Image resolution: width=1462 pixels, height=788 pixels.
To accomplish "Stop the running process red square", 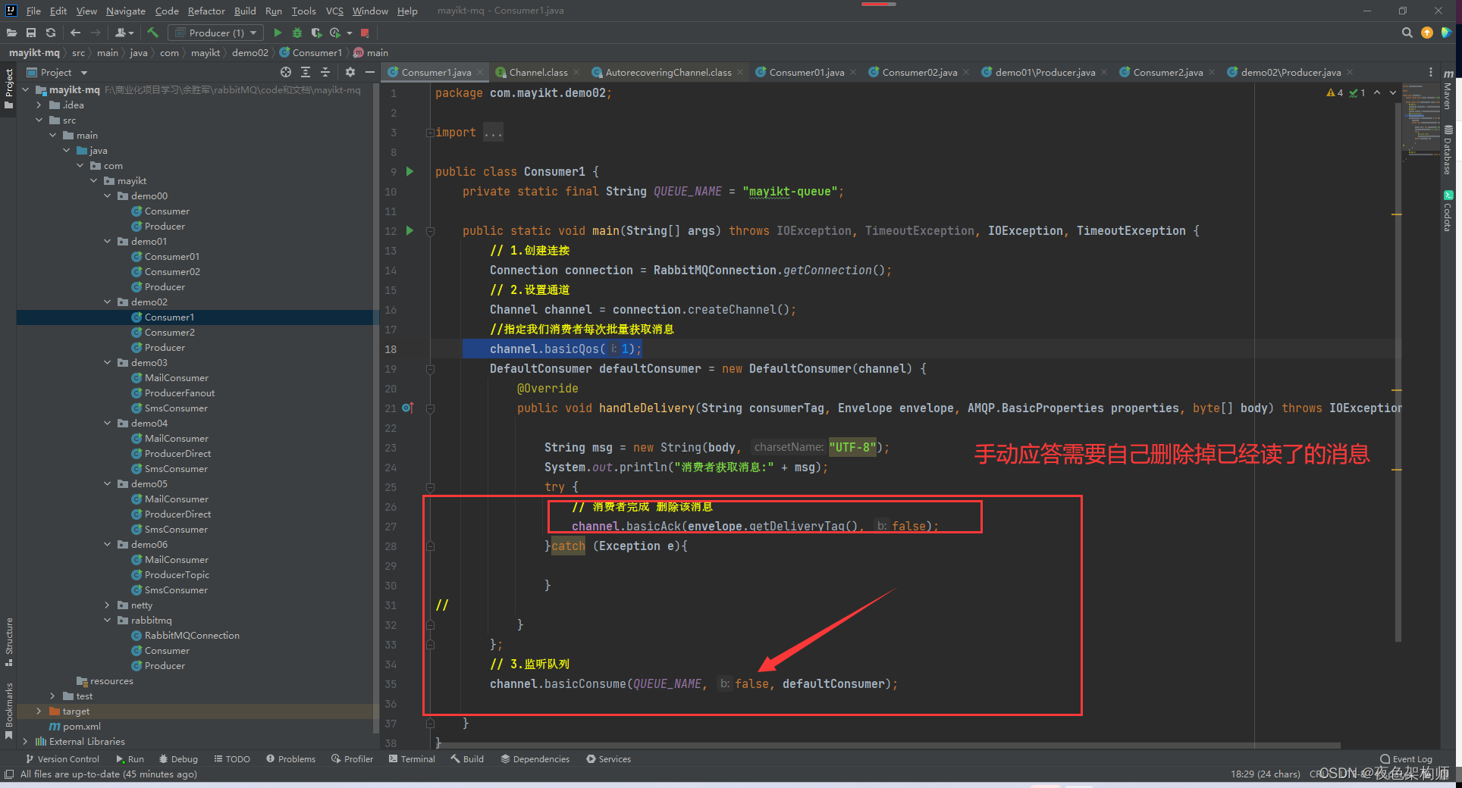I will click(365, 33).
